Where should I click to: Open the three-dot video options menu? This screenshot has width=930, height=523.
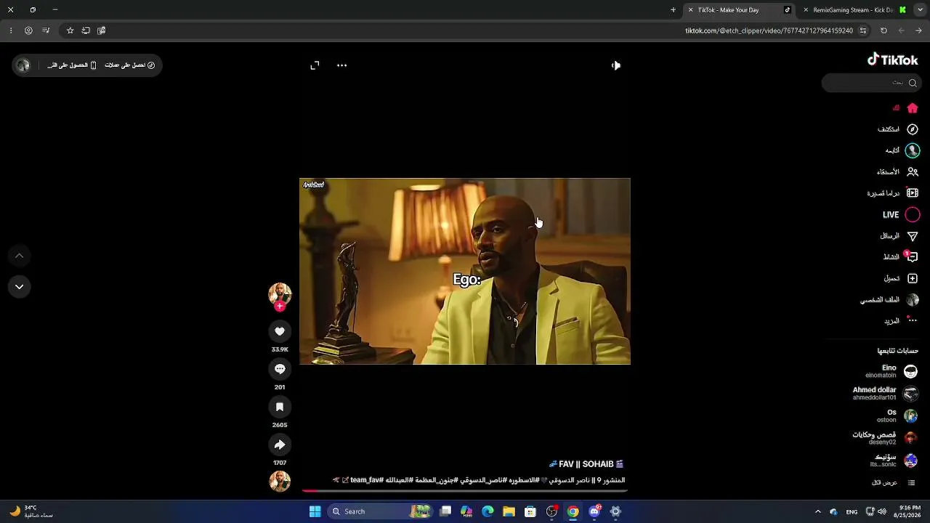[x=342, y=65]
